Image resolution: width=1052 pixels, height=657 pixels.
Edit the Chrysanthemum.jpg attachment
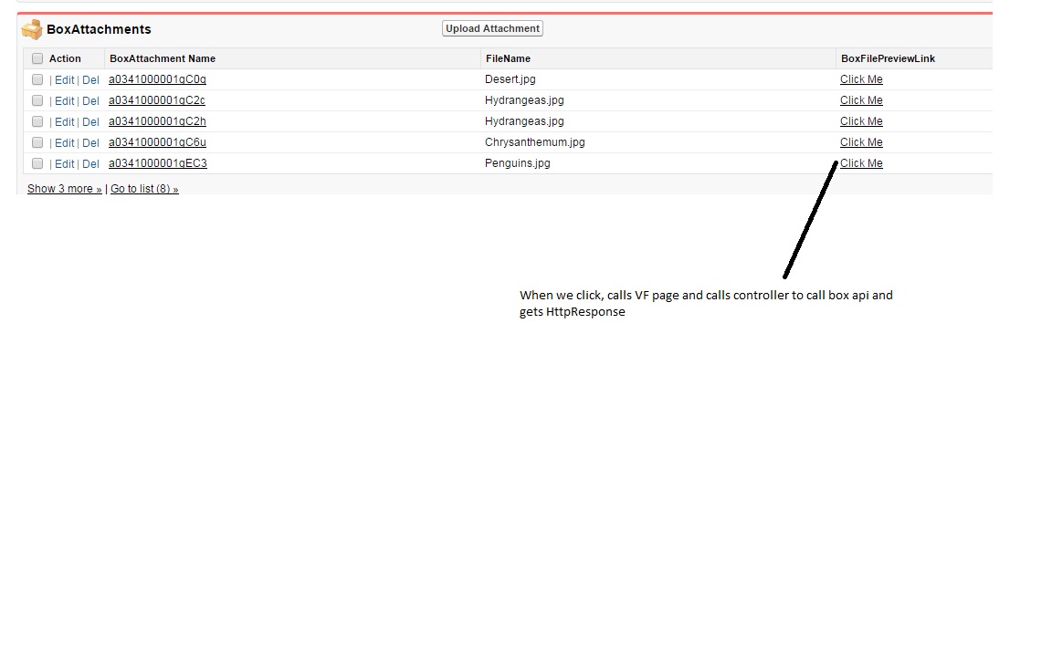[65, 142]
